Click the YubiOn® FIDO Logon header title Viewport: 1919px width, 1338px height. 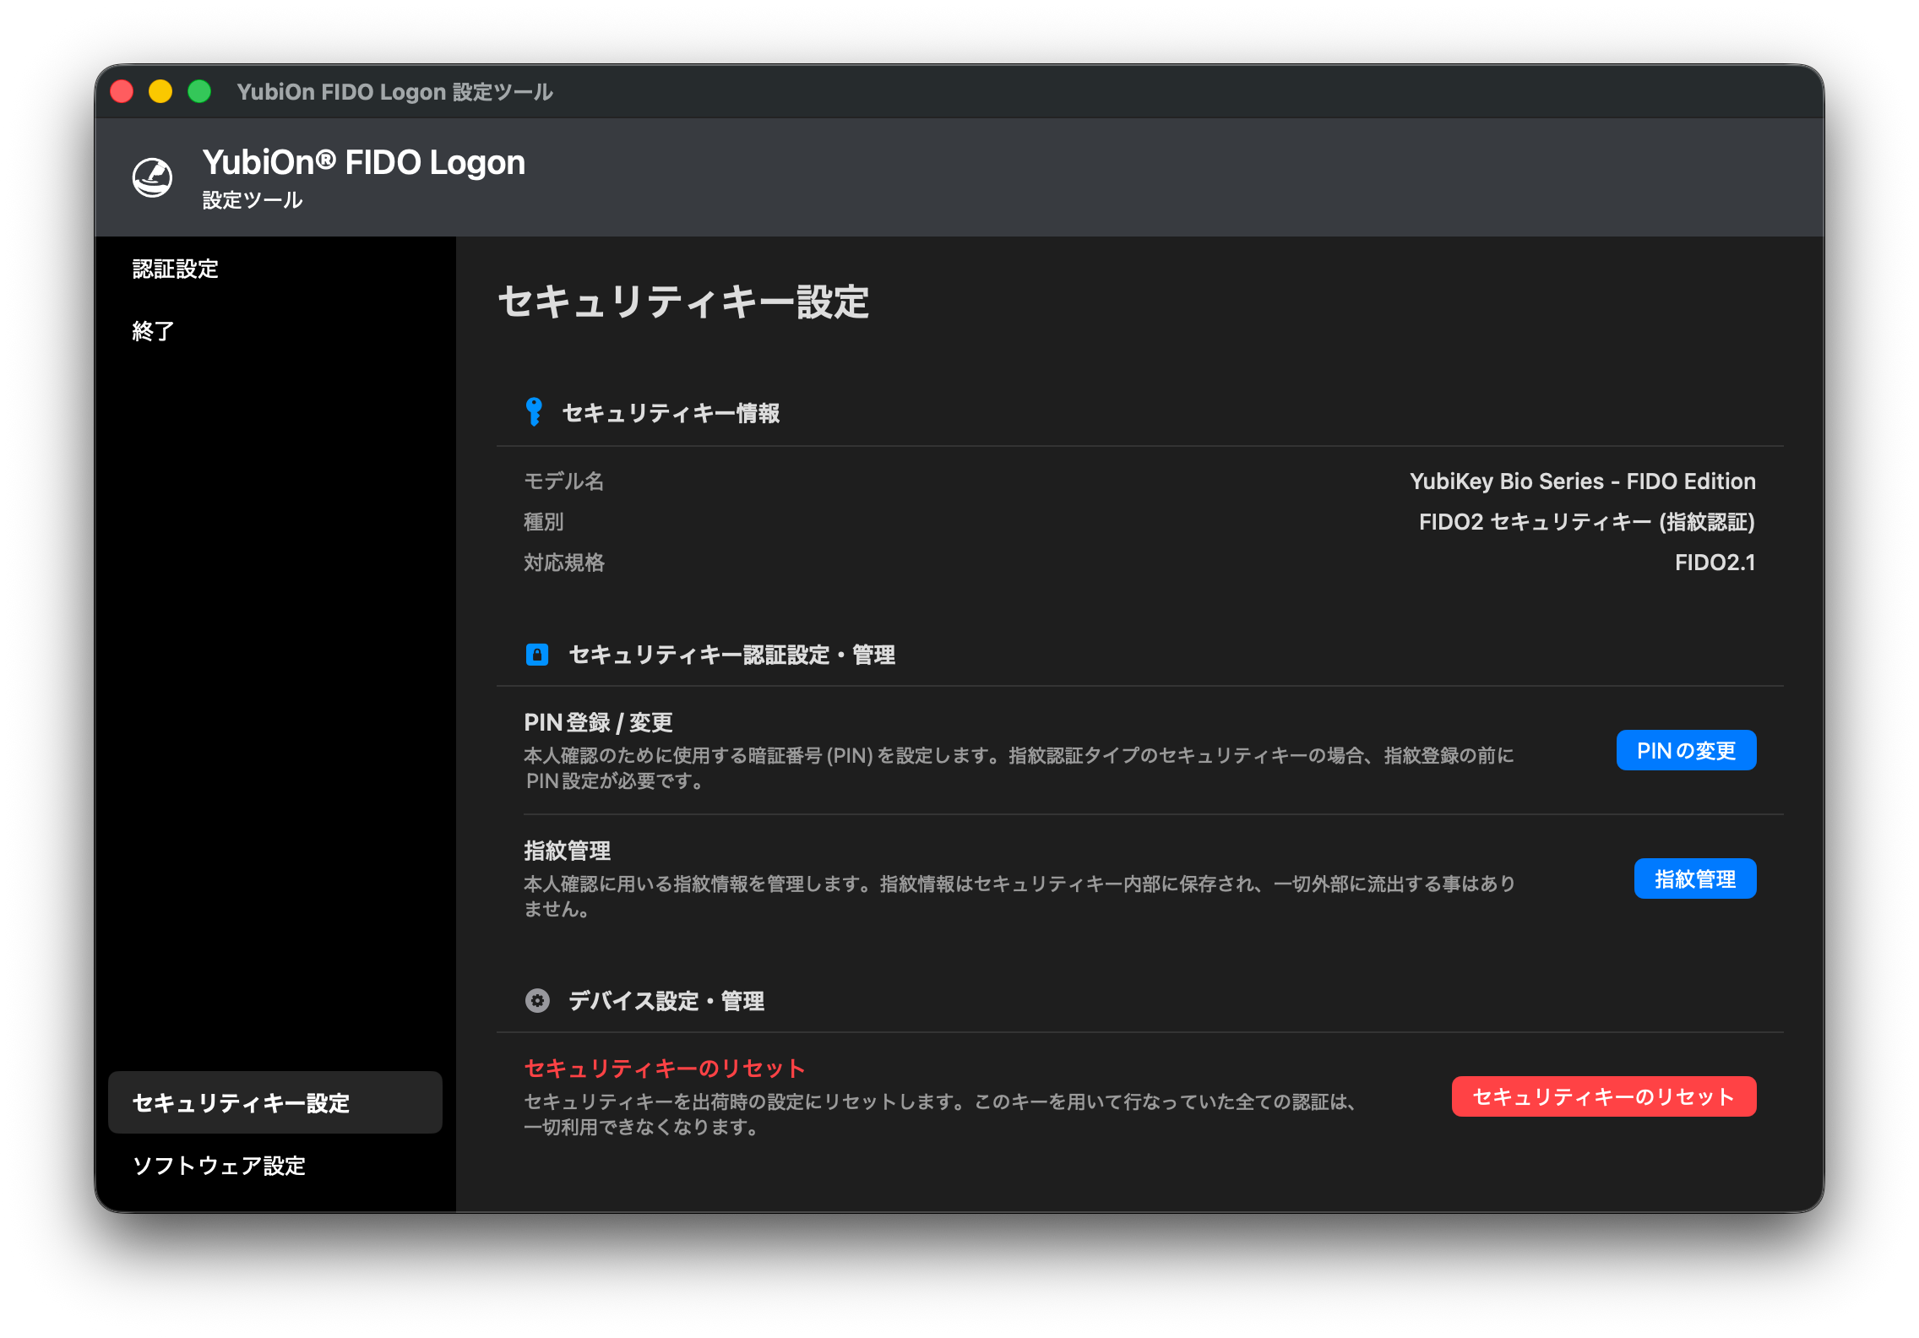(x=364, y=162)
